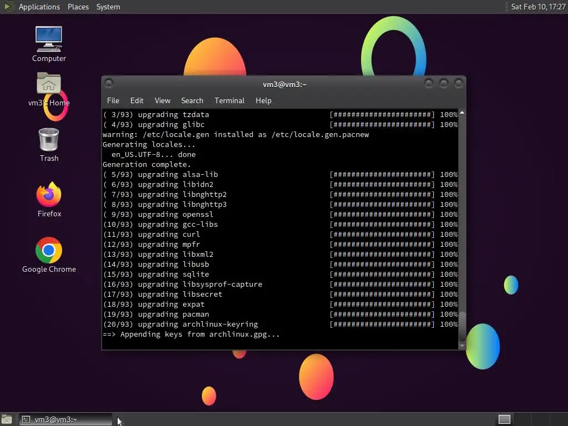Click 'Generation complete.' text
Screen dimensions: 568x426
click(146, 164)
